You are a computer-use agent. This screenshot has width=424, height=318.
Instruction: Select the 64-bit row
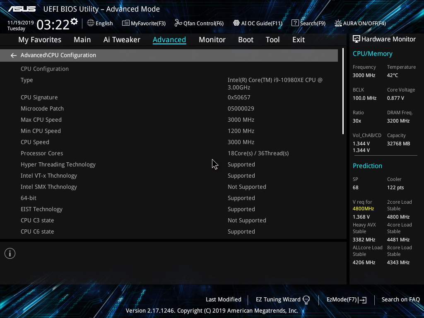coord(169,198)
